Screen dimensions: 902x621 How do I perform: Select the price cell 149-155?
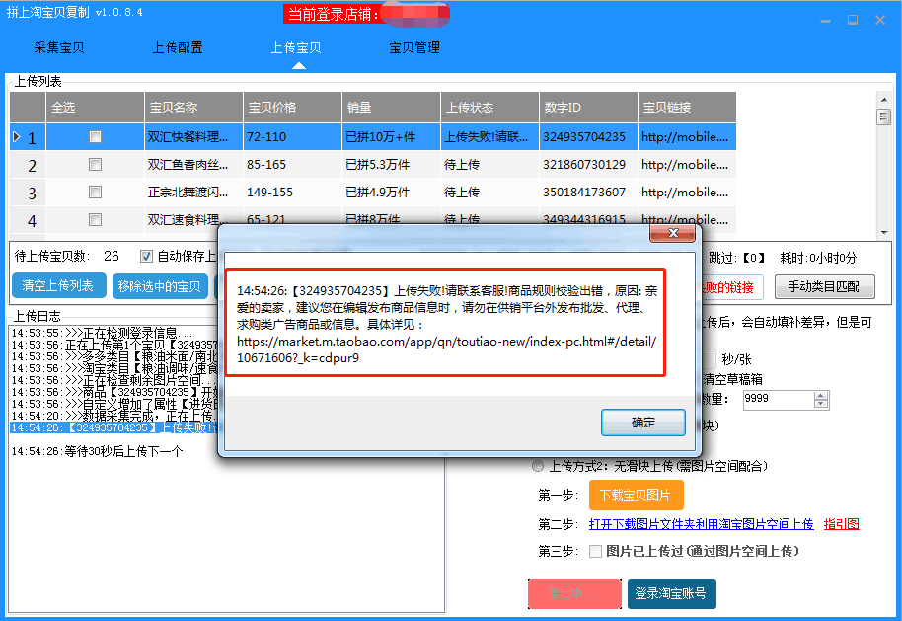[x=292, y=193]
